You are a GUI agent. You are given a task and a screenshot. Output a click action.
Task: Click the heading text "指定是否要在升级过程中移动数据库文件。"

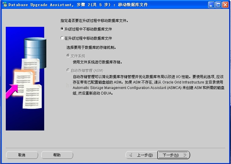coord(94,21)
